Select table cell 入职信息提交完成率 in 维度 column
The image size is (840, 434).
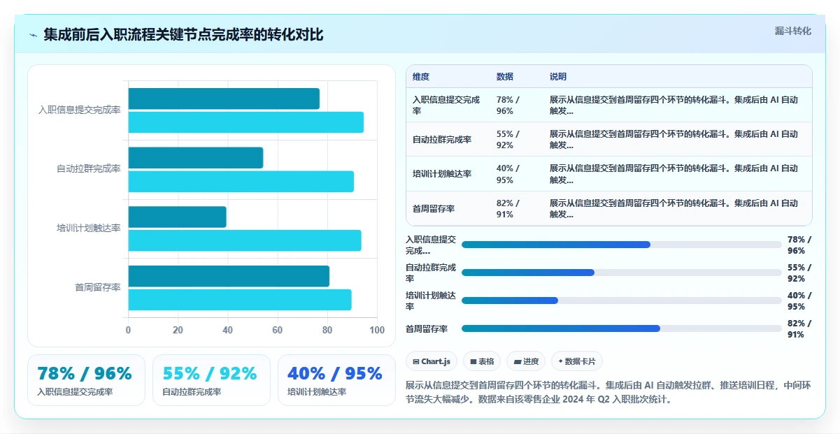(x=446, y=105)
